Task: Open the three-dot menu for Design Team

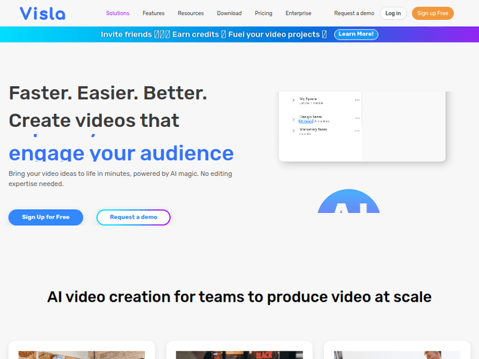Action: (x=357, y=119)
